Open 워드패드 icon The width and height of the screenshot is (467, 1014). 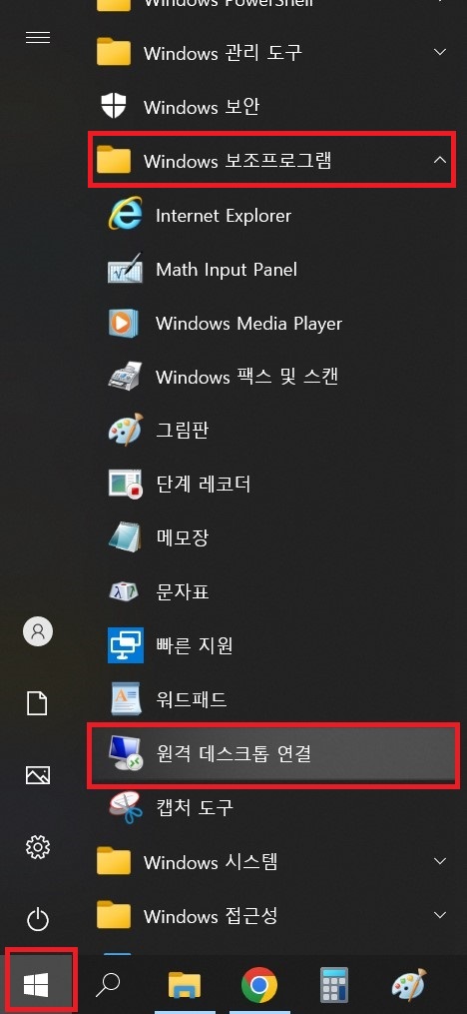tap(125, 698)
